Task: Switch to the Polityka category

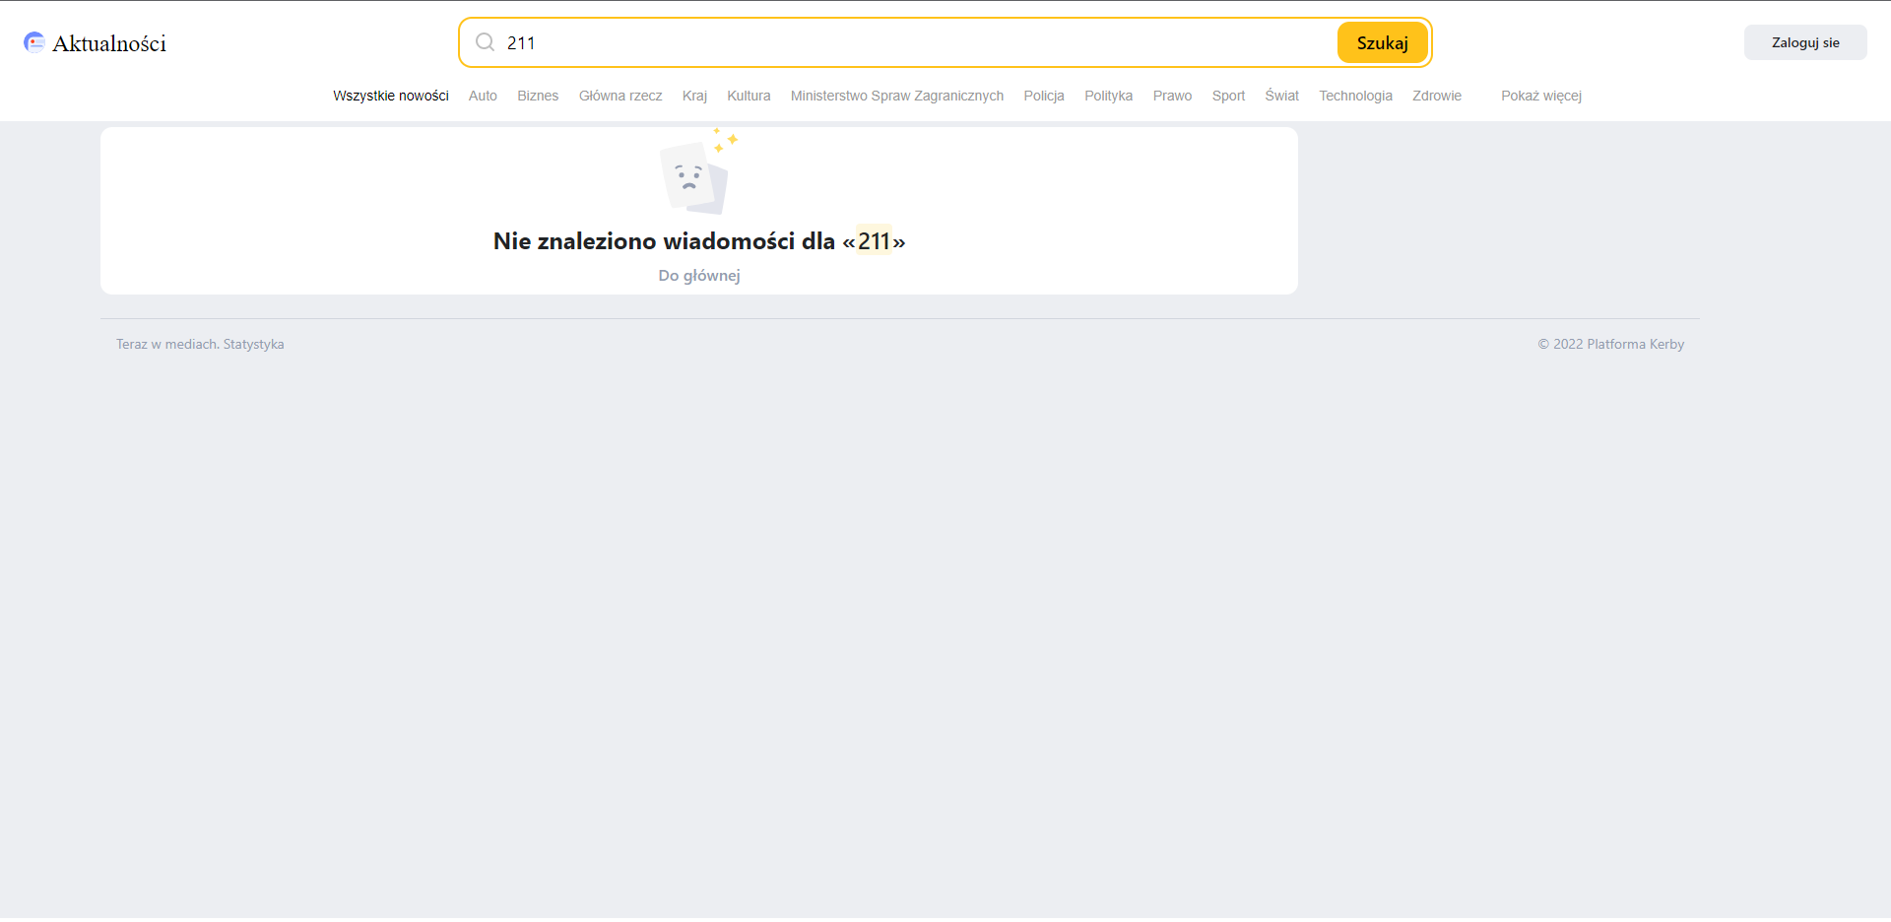Action: point(1109,96)
